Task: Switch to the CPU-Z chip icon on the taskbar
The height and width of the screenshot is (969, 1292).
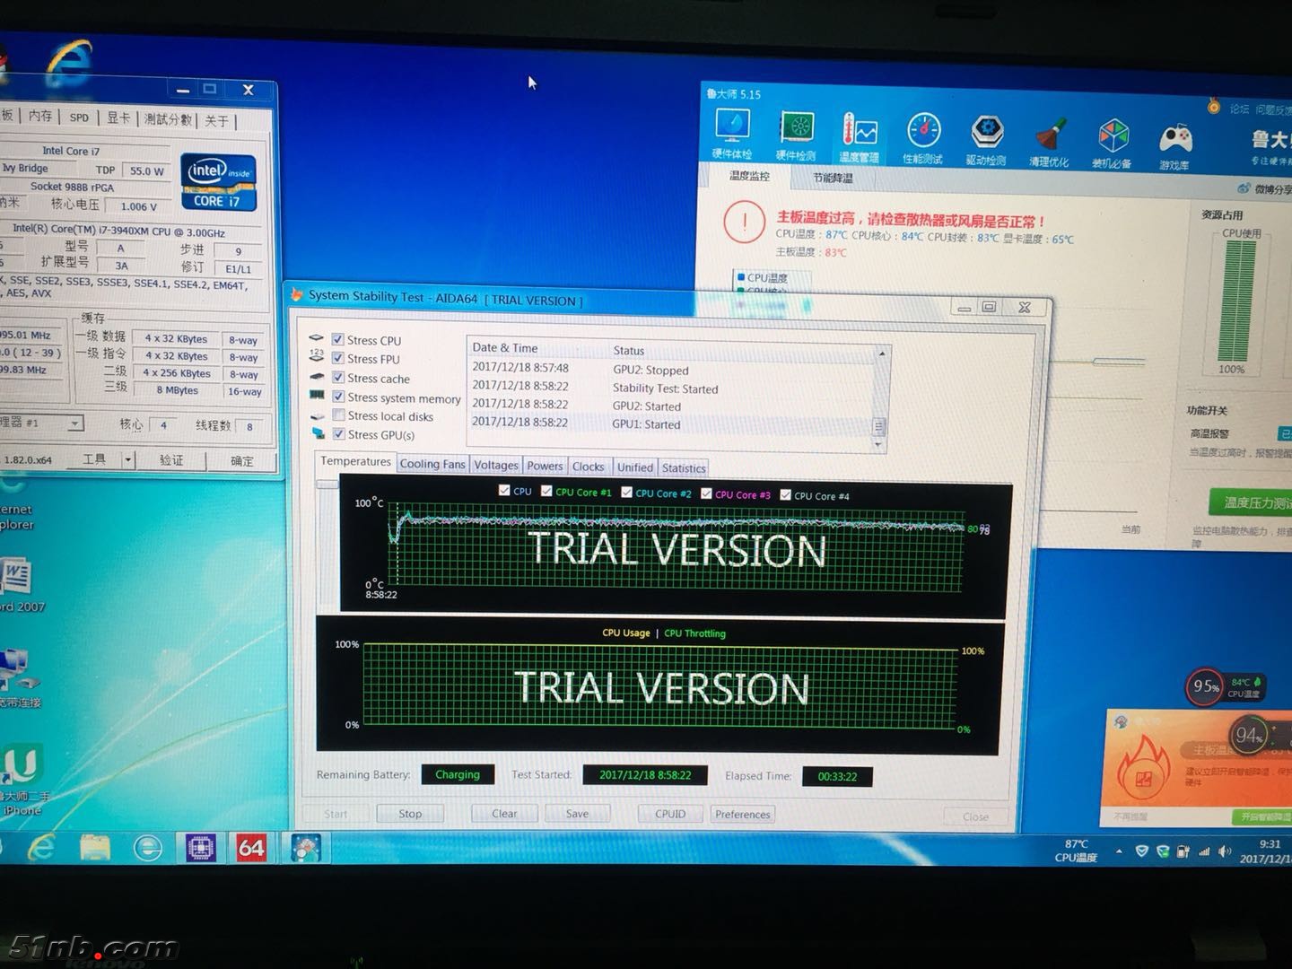Action: click(201, 847)
